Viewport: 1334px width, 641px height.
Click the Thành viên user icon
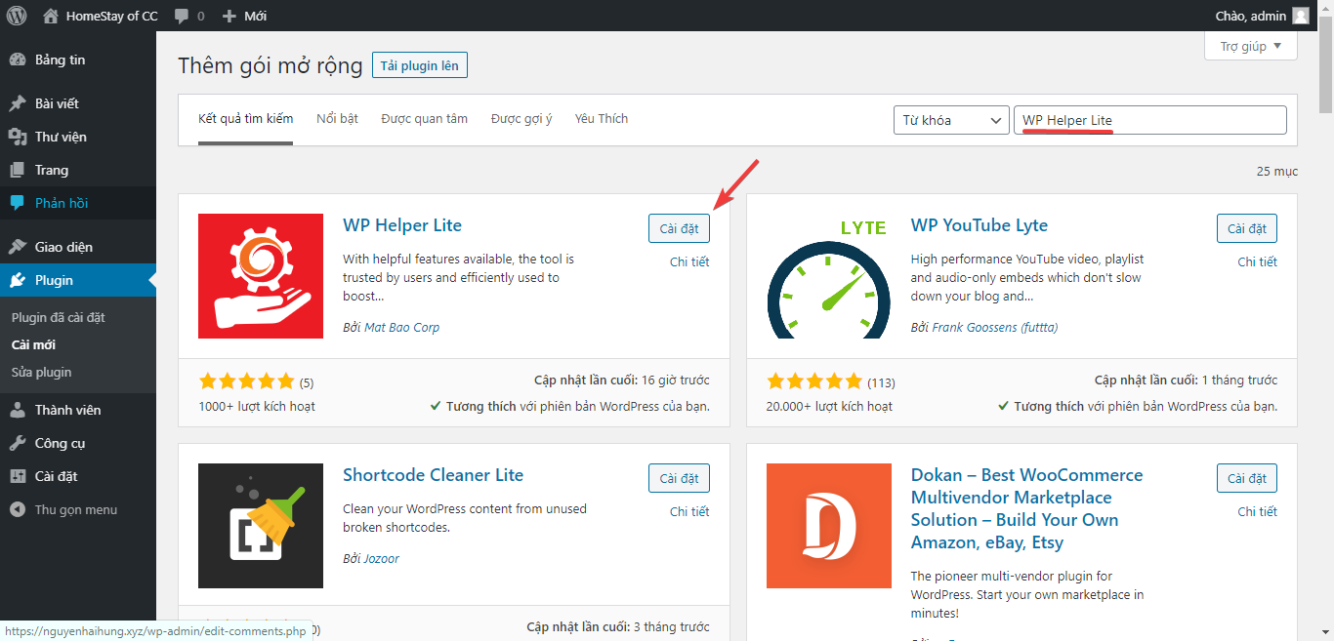pos(18,410)
